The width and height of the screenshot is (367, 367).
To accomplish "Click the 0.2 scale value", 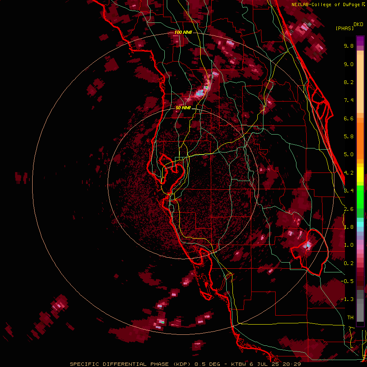I will pos(349,263).
